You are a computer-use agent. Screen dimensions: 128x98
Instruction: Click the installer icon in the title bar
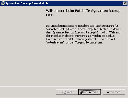point(3,3)
